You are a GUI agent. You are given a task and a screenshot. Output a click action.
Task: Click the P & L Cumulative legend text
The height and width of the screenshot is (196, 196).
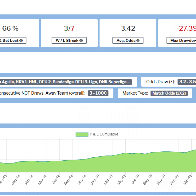[x=104, y=134]
